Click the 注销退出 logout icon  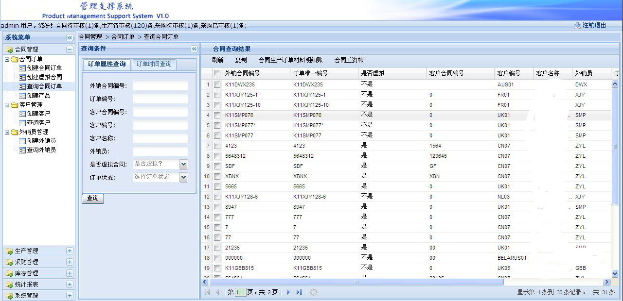pos(577,25)
